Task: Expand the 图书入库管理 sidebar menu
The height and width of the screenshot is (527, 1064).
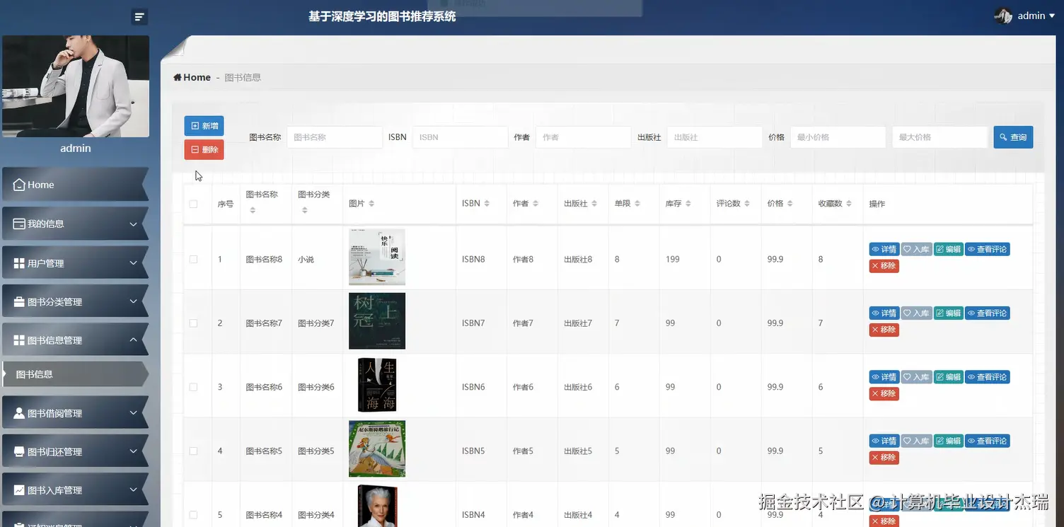Action: pyautogui.click(x=75, y=490)
